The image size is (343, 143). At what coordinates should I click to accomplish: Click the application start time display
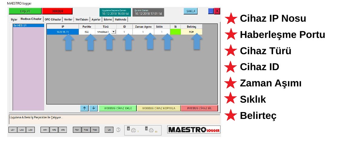tap(115, 12)
